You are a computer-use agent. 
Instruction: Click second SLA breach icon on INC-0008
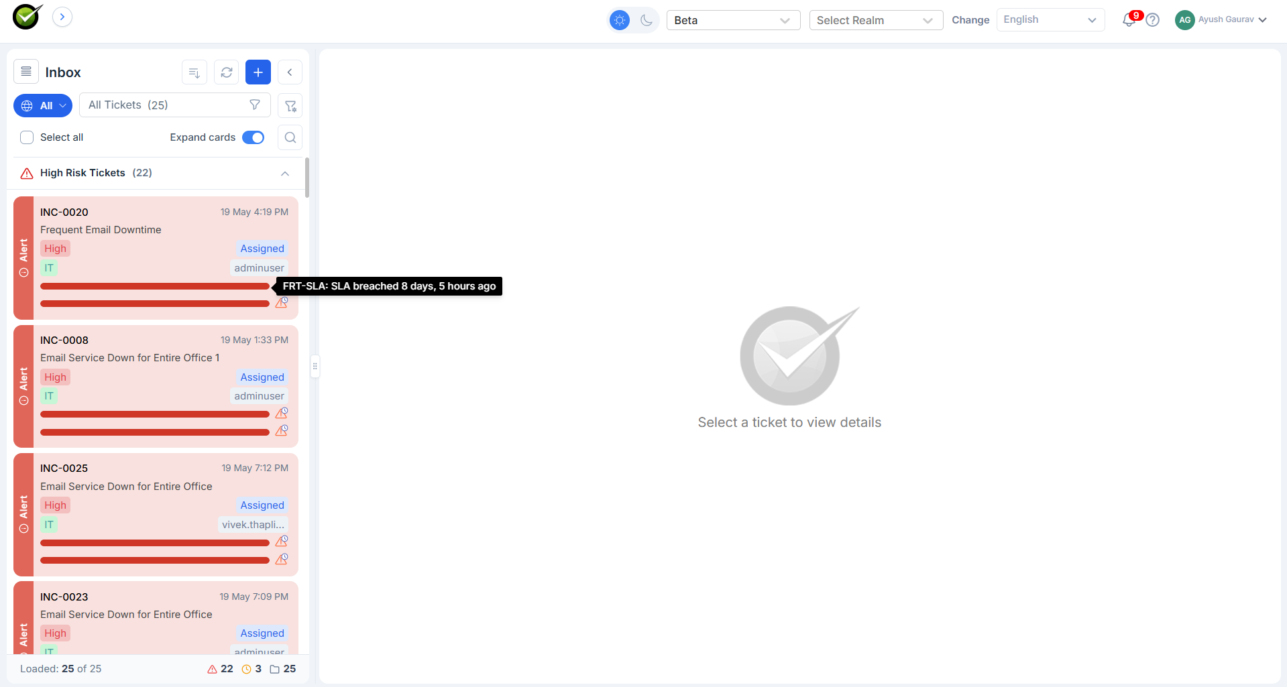tap(282, 431)
